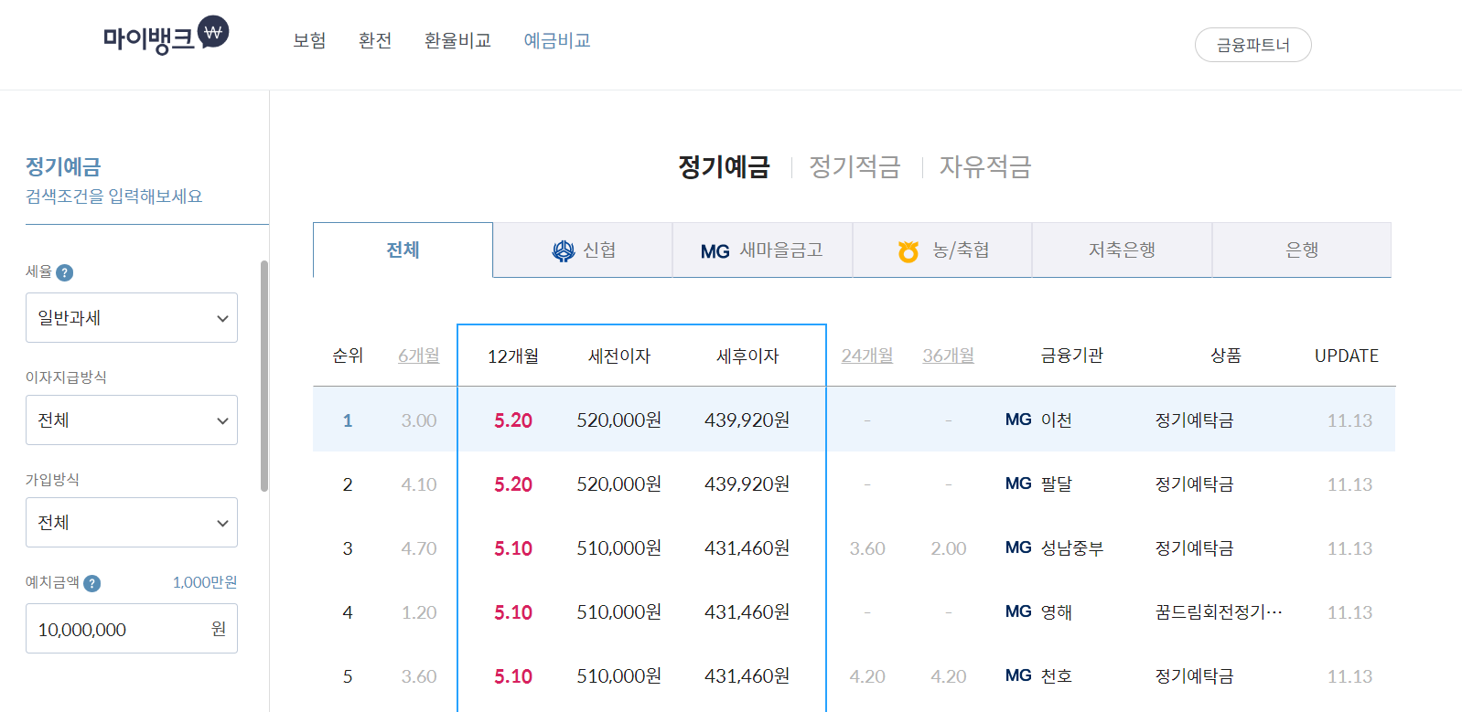Click the MG logo in 새마을금고 tab
The width and height of the screenshot is (1462, 712).
coord(715,251)
